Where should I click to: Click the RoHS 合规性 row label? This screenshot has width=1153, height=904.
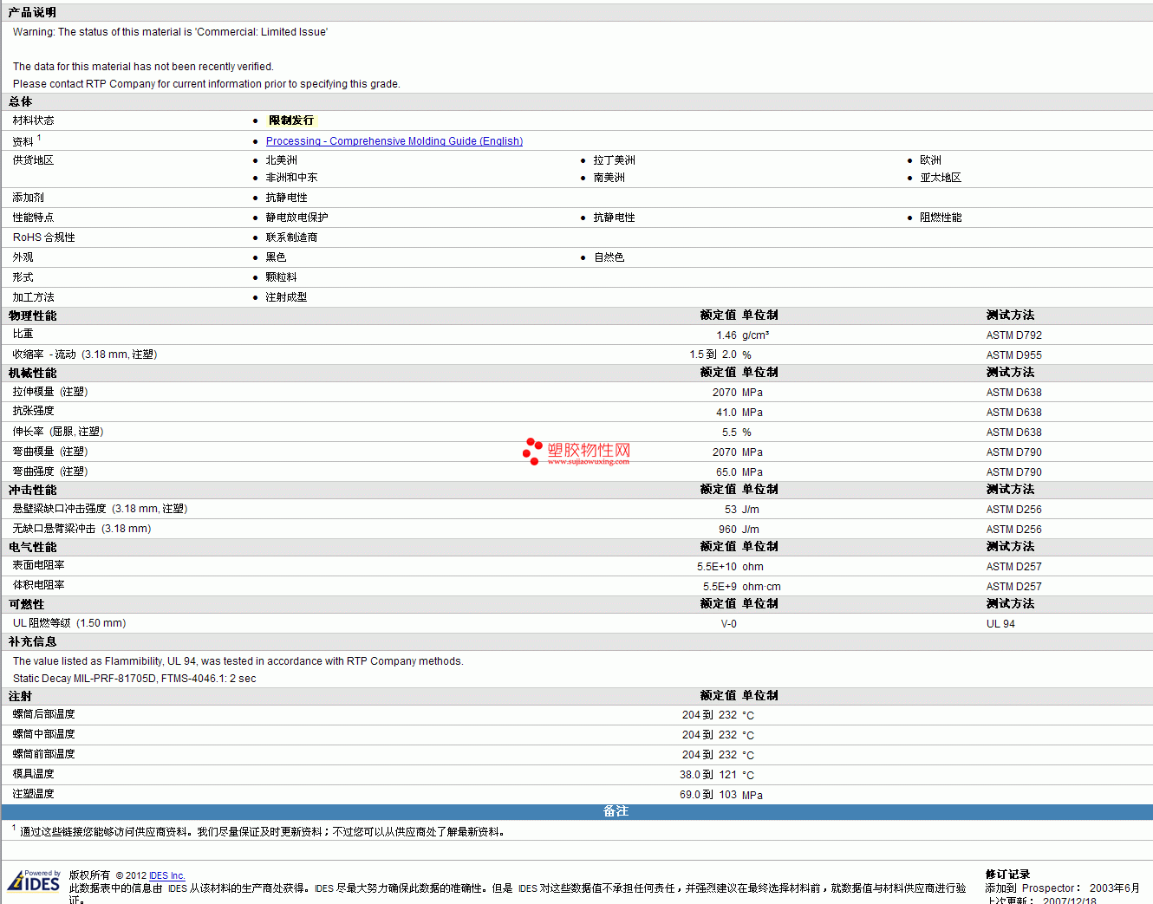coord(43,237)
